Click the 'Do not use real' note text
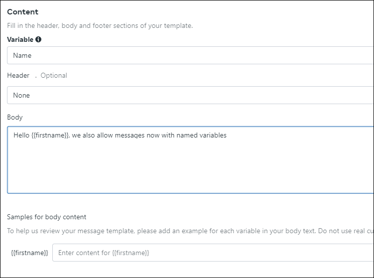The width and height of the screenshot is (374, 278). pos(349,231)
